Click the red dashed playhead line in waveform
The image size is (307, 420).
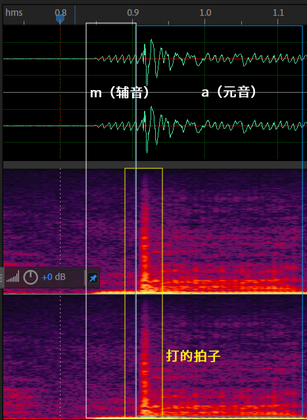coord(60,91)
